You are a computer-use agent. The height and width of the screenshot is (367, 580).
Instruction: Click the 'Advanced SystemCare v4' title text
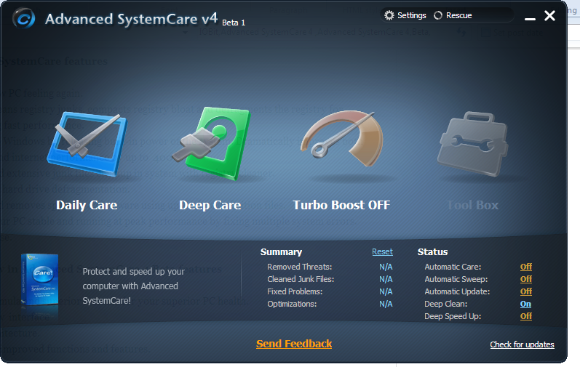(131, 19)
